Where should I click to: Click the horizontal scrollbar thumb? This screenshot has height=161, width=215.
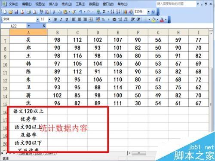(139, 153)
